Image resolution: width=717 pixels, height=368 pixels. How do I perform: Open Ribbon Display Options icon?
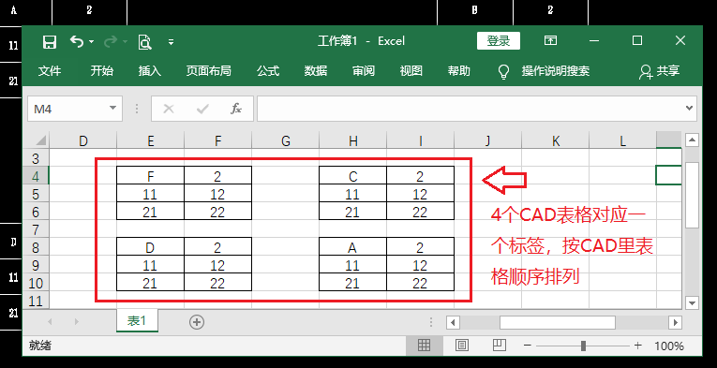[x=550, y=40]
